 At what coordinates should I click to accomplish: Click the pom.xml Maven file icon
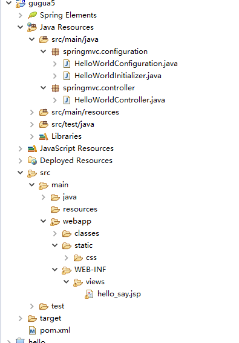[x=32, y=330]
